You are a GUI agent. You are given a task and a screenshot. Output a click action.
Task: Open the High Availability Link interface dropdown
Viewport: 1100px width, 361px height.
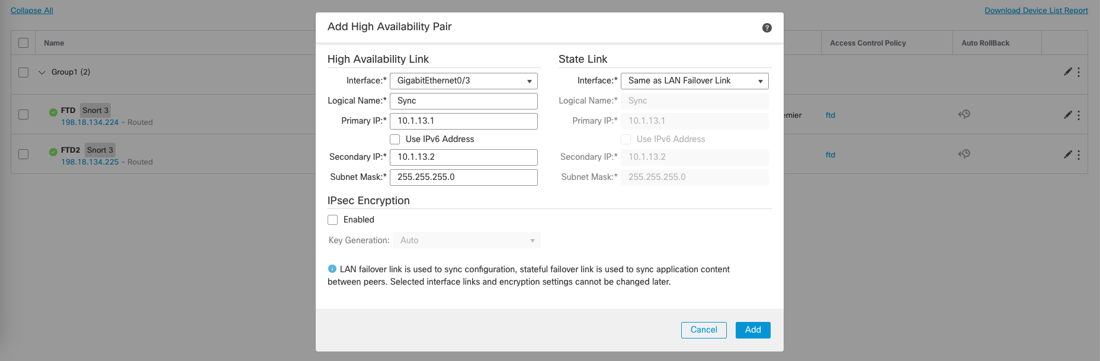[463, 81]
